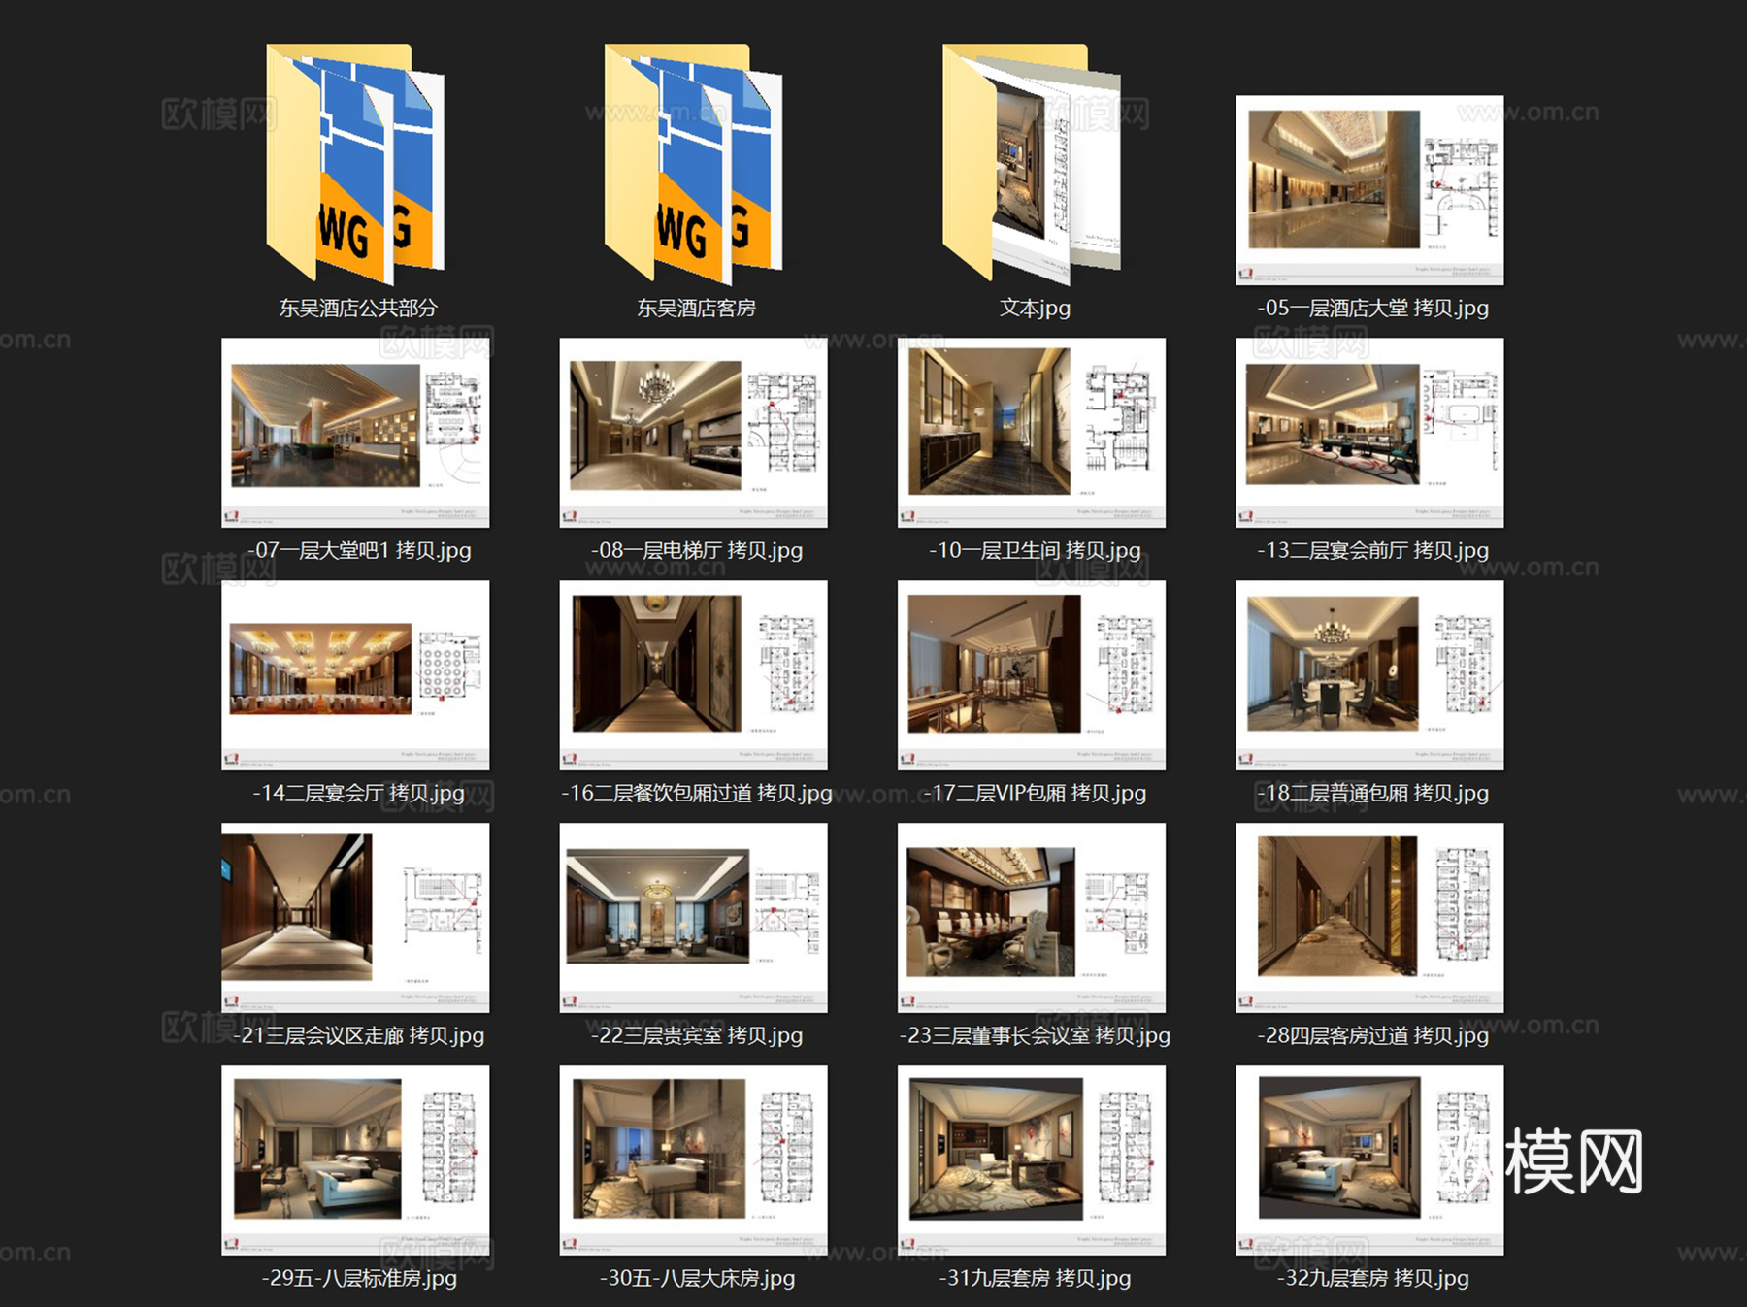
Task: Select the -31九层套房 拷贝.jpg thumbnail
Action: point(1032,1160)
